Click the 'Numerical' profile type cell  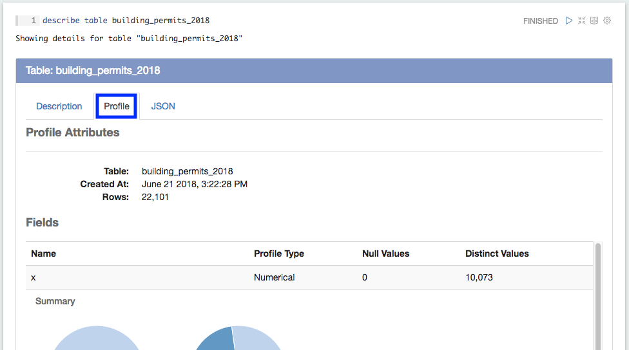pos(274,277)
